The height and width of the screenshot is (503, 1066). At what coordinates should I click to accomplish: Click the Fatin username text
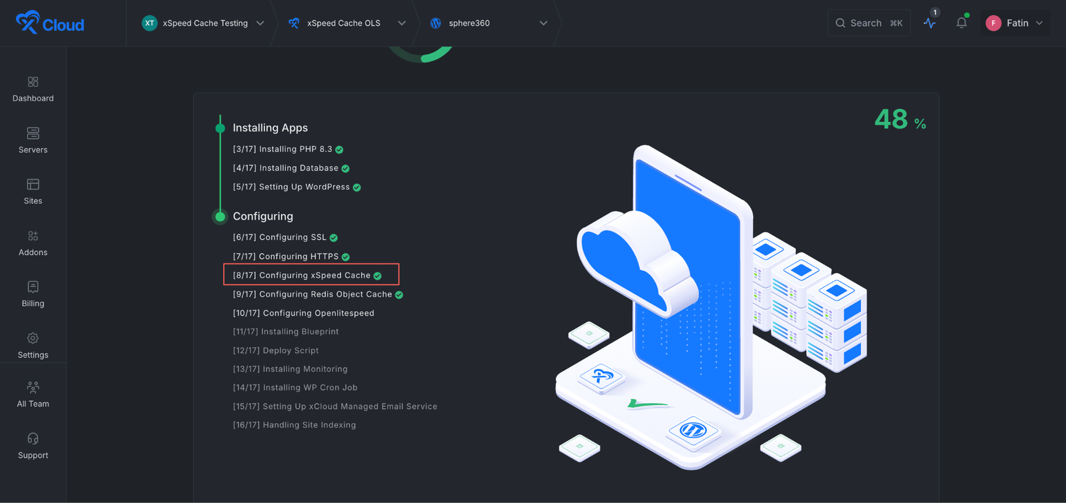click(1017, 23)
